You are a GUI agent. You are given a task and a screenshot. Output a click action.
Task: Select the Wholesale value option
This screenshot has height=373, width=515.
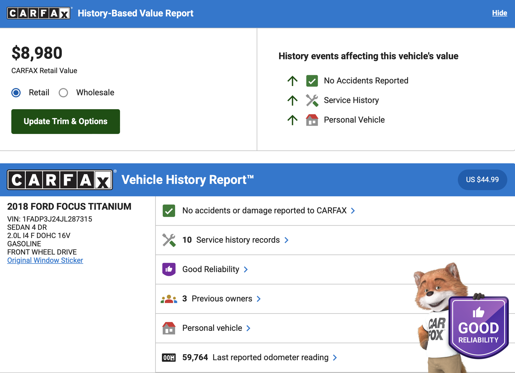coord(63,93)
